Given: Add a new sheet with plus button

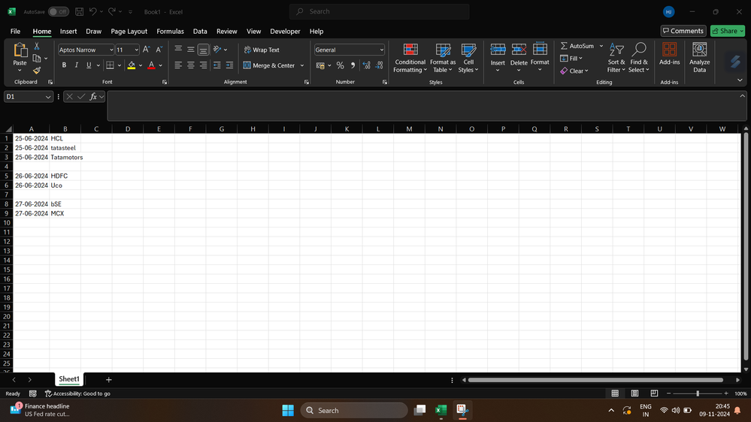Looking at the screenshot, I should coord(109,379).
